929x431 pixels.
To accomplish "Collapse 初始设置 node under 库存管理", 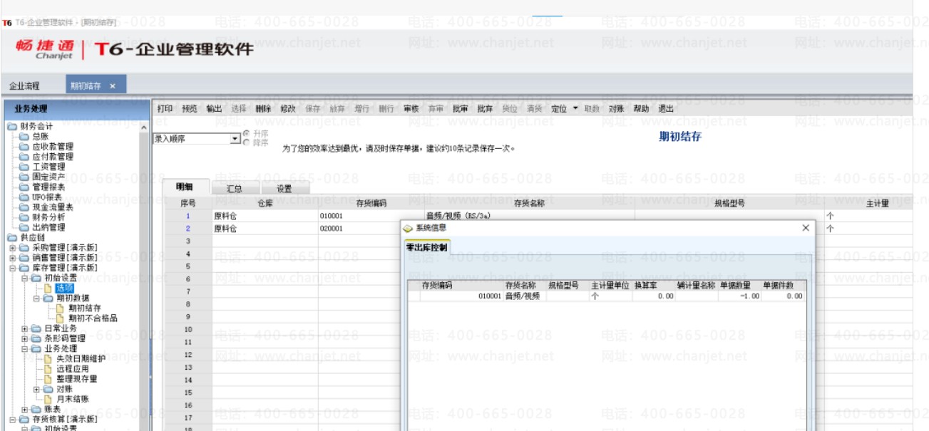I will point(24,278).
